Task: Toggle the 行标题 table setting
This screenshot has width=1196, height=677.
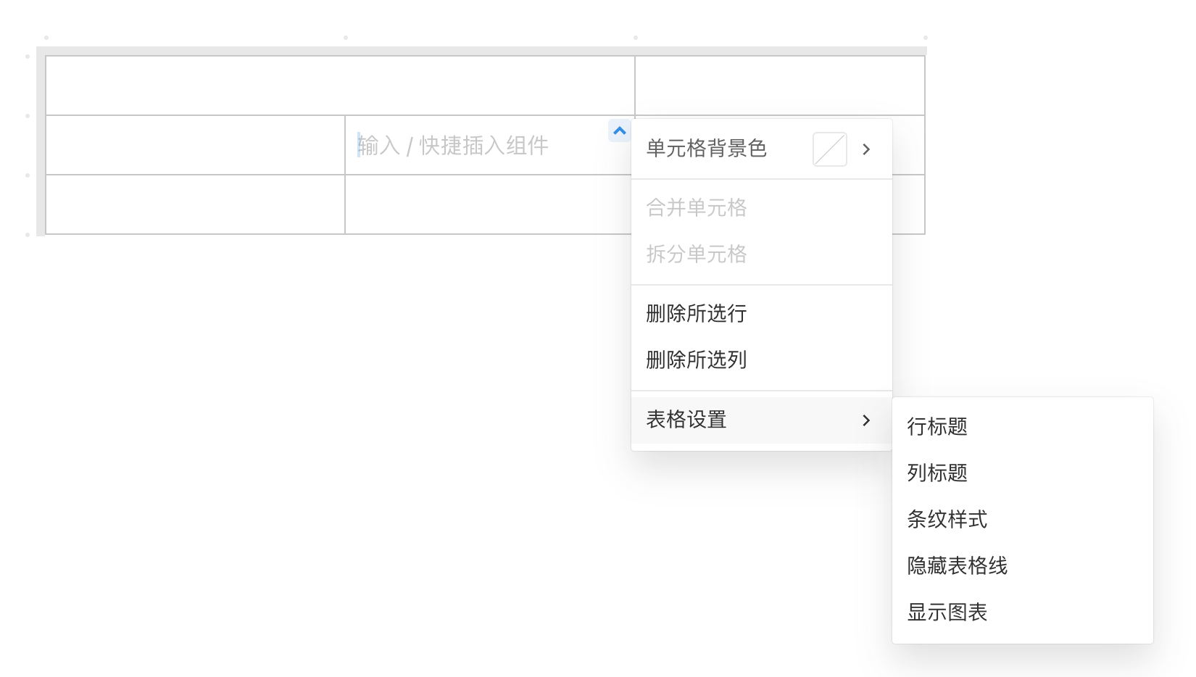Action: tap(1023, 426)
